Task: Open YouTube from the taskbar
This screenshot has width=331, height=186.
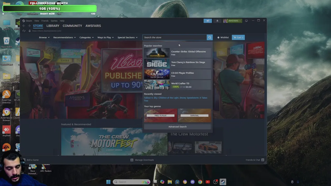Action: coord(207,182)
